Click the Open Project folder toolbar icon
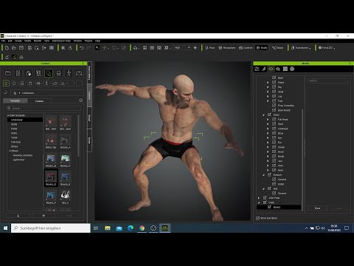This screenshot has height=266, width=354. [x=14, y=48]
